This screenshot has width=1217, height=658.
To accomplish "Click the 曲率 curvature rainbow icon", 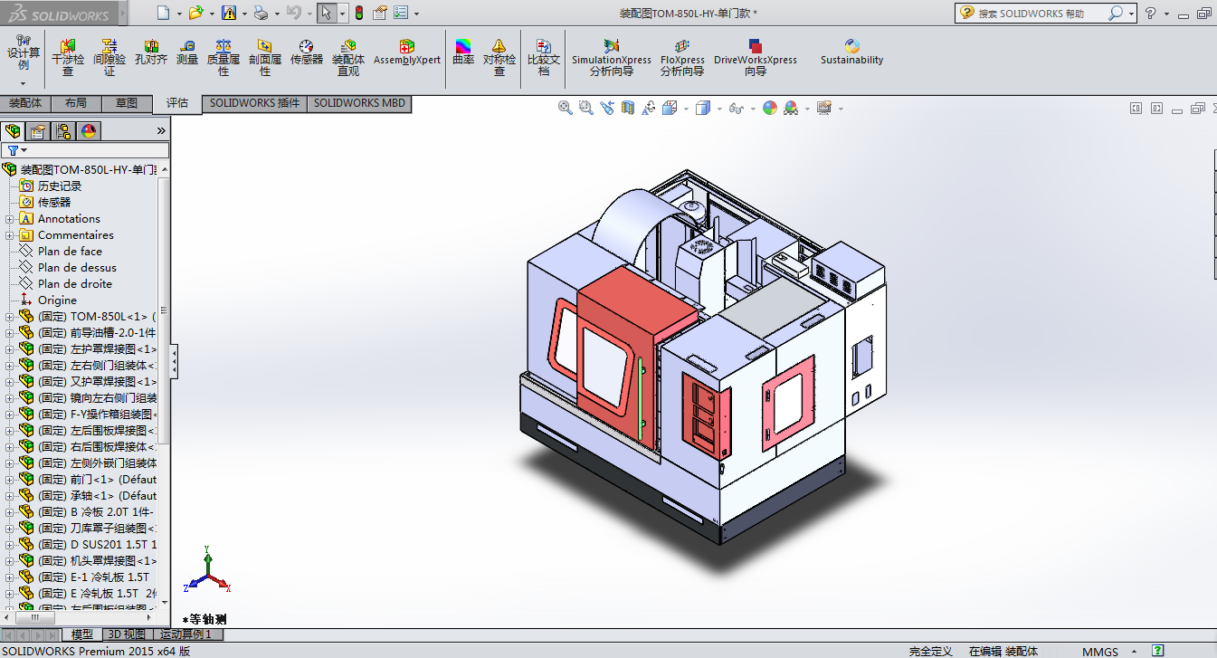I will pos(463,46).
